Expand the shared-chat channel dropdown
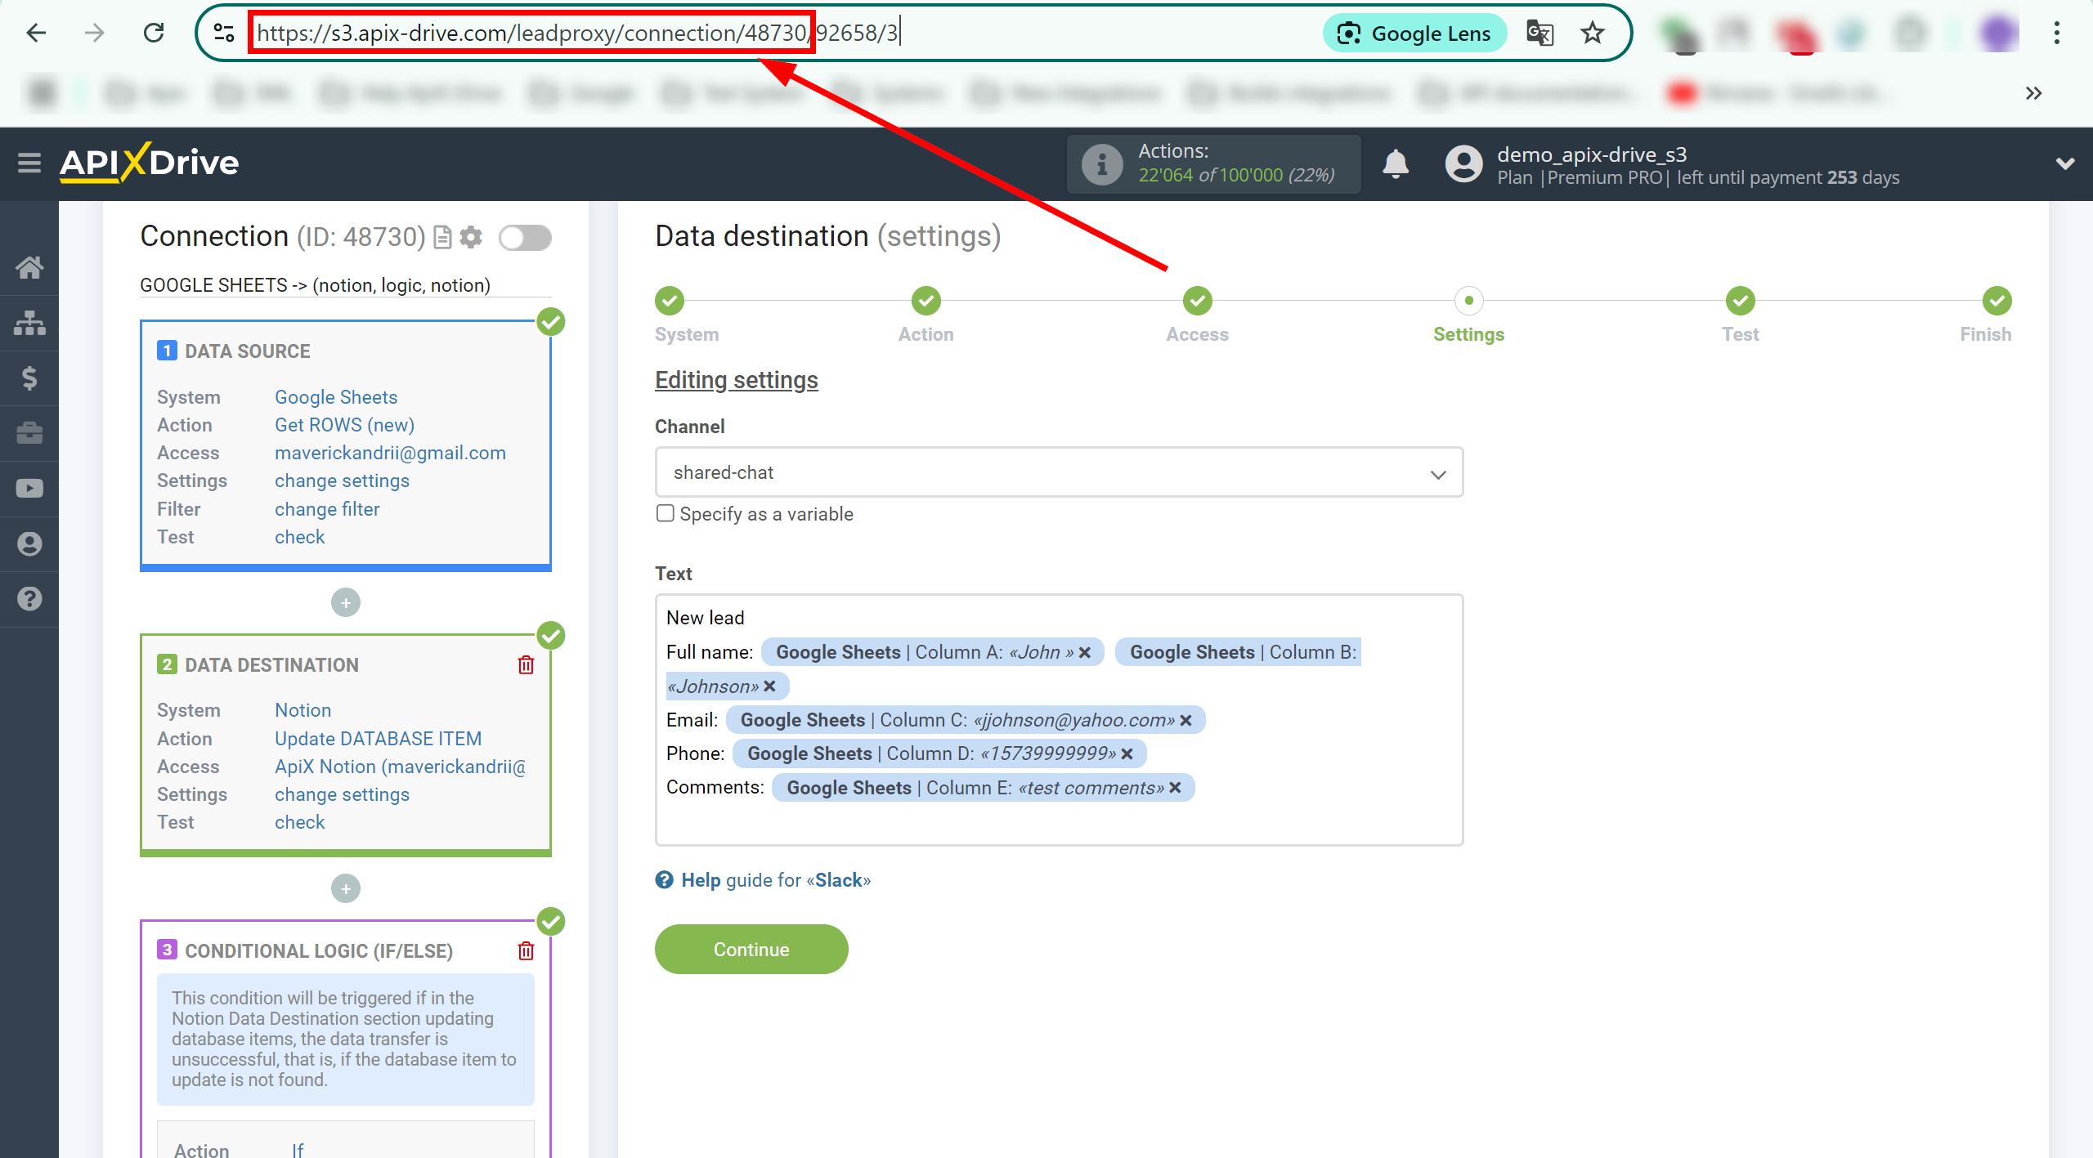Viewport: 2093px width, 1158px height. pyautogui.click(x=1440, y=472)
